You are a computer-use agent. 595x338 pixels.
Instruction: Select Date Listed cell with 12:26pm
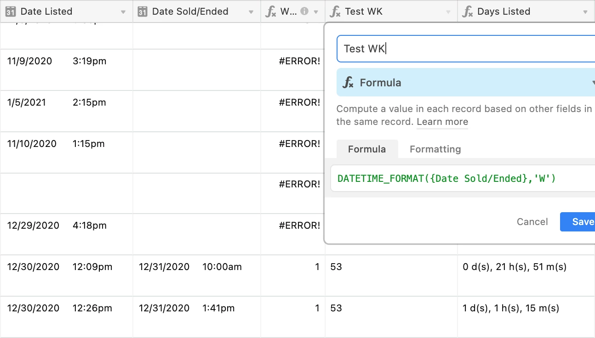67,317
